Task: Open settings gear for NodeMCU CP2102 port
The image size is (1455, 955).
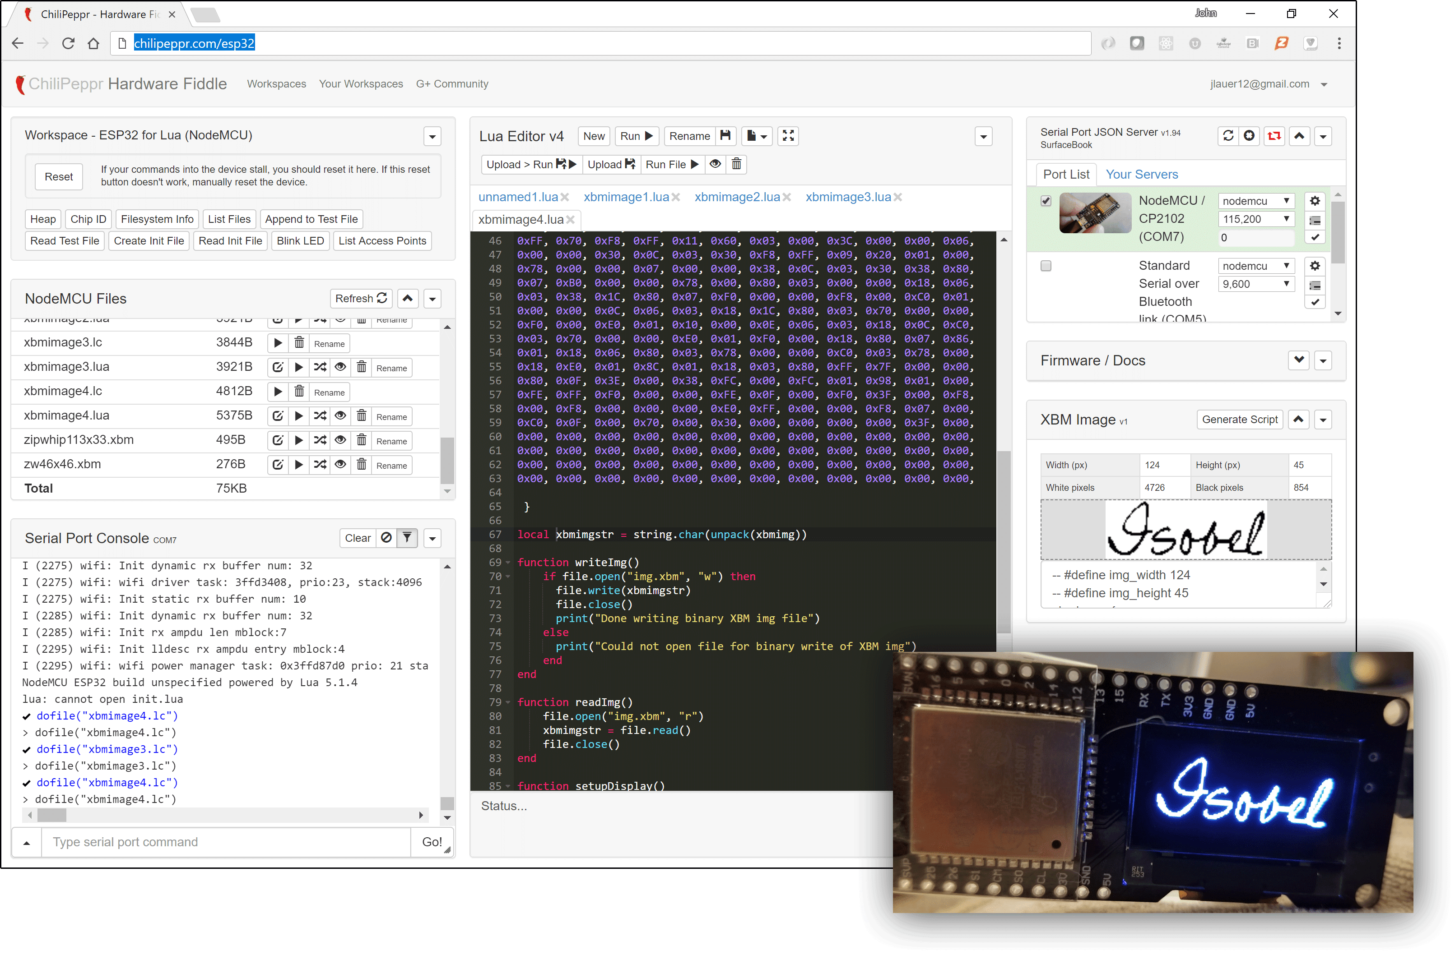Action: 1315,201
